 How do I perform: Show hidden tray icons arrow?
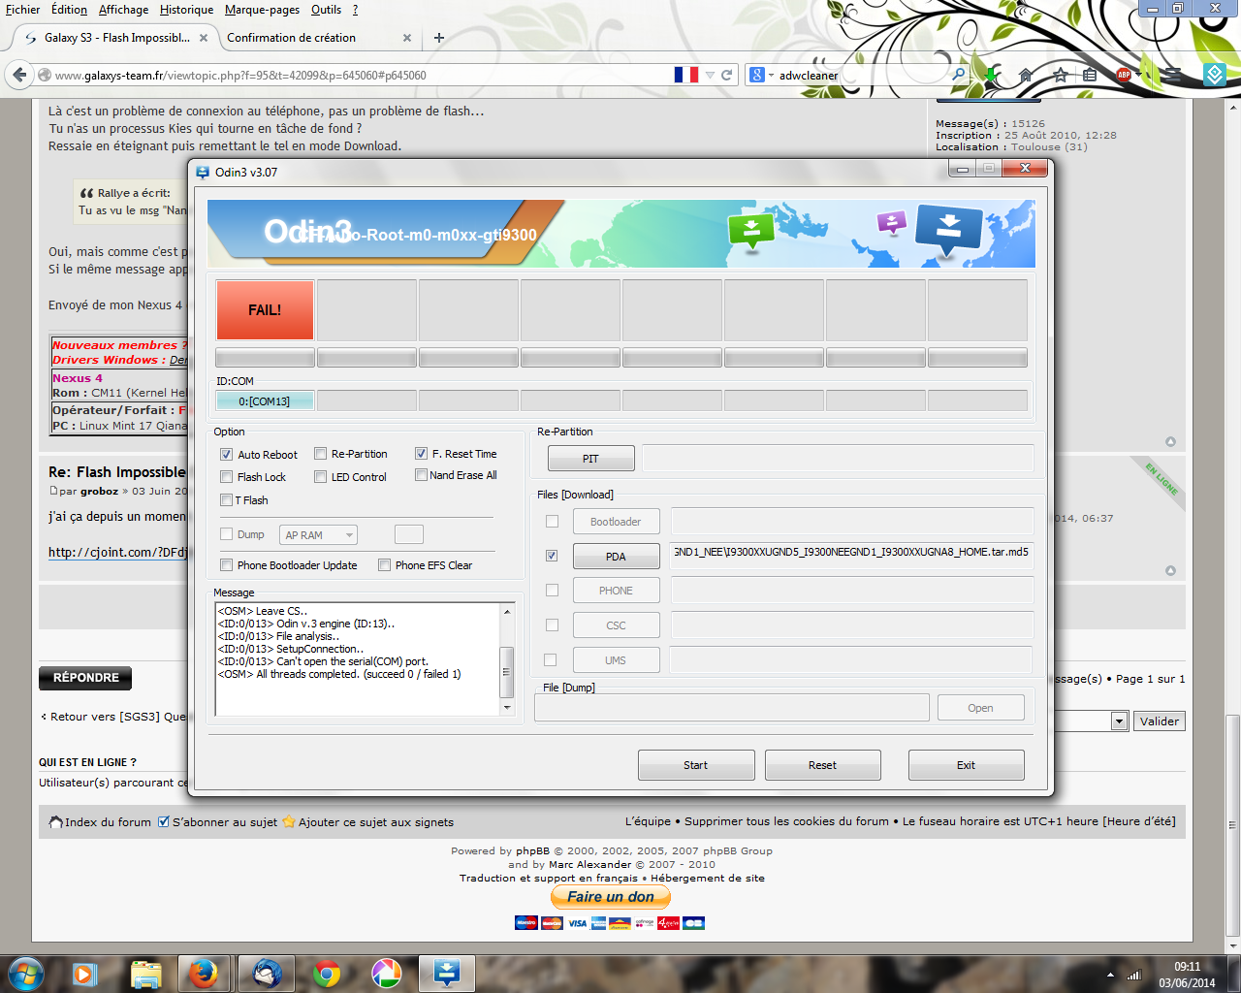pyautogui.click(x=1110, y=975)
